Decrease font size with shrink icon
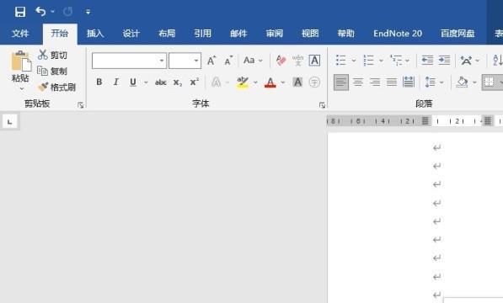 (x=228, y=61)
